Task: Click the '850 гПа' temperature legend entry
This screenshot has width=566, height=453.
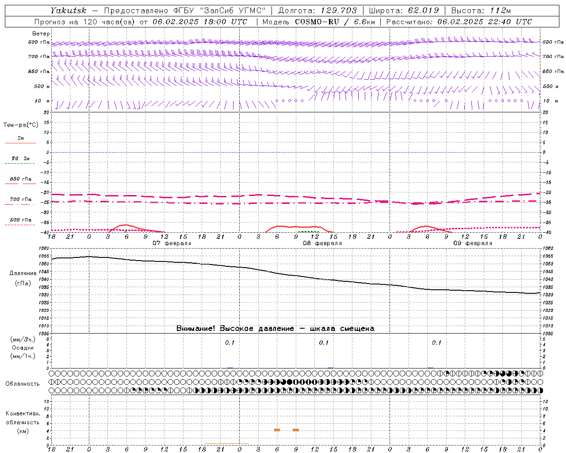Action: (x=20, y=179)
